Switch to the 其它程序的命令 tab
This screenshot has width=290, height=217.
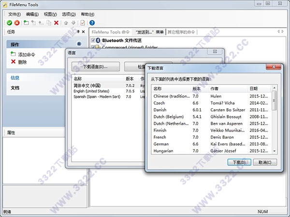pos(181,32)
